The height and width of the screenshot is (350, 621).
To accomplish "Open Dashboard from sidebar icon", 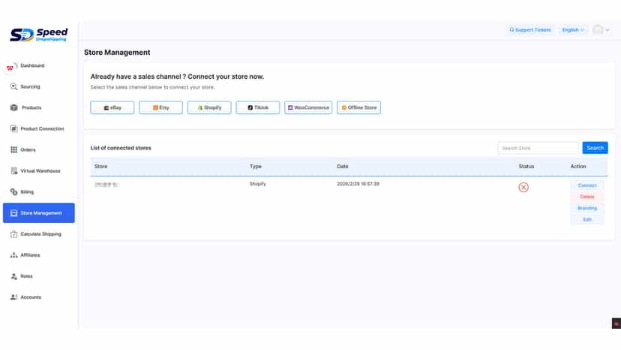I will (10, 67).
